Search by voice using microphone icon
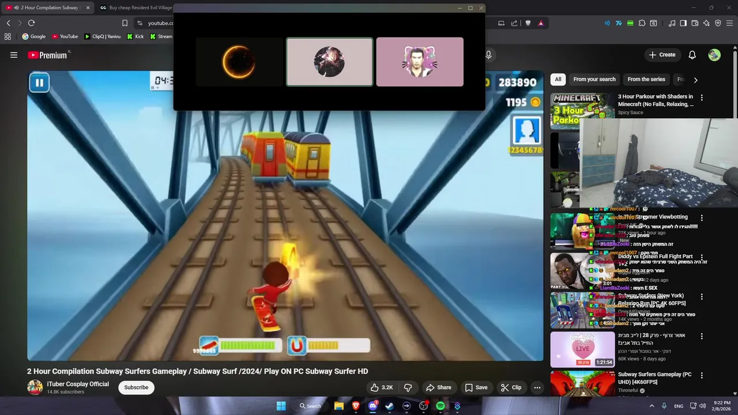The image size is (738, 415). click(x=488, y=55)
